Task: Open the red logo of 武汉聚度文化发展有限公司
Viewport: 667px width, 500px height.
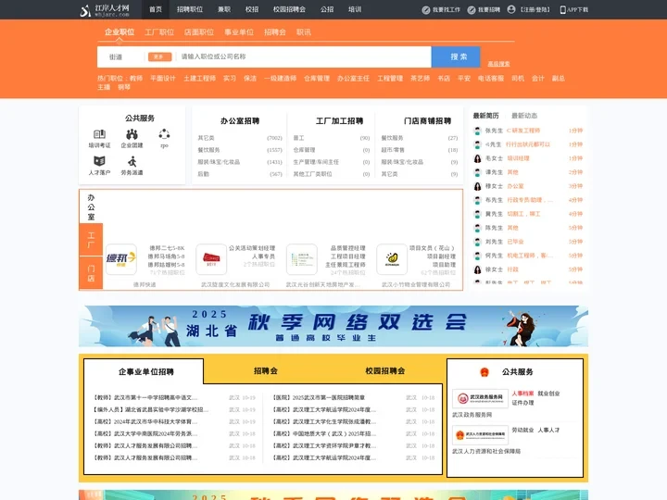Action: coord(211,259)
